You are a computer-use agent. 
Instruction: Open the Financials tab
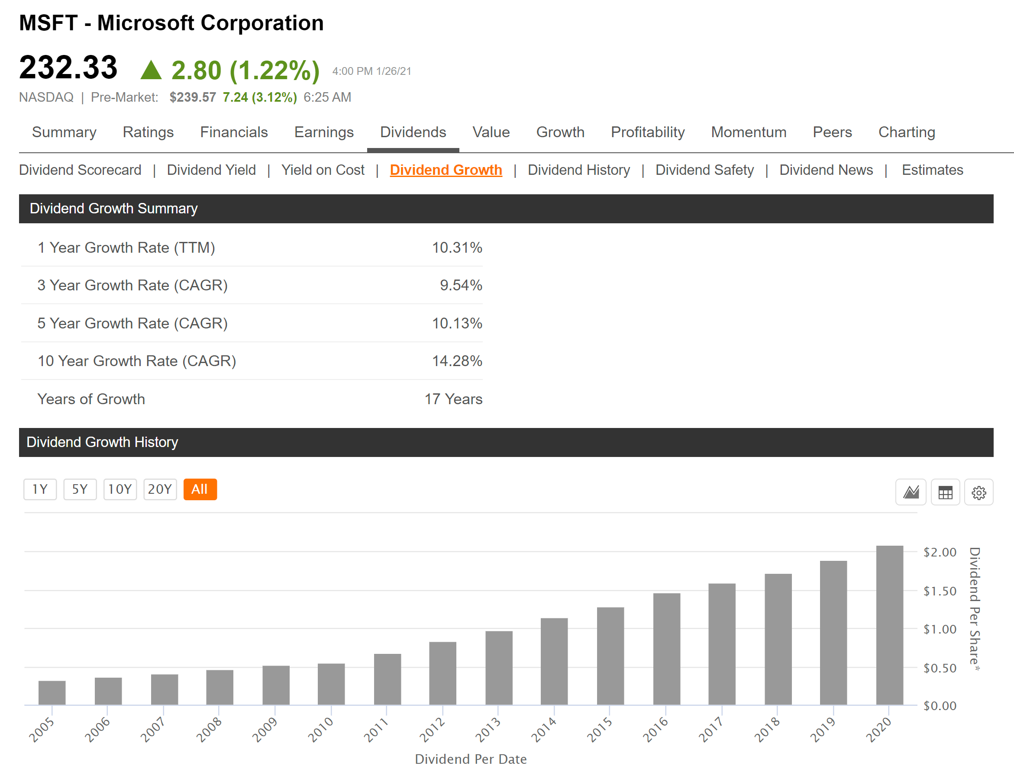pyautogui.click(x=233, y=132)
